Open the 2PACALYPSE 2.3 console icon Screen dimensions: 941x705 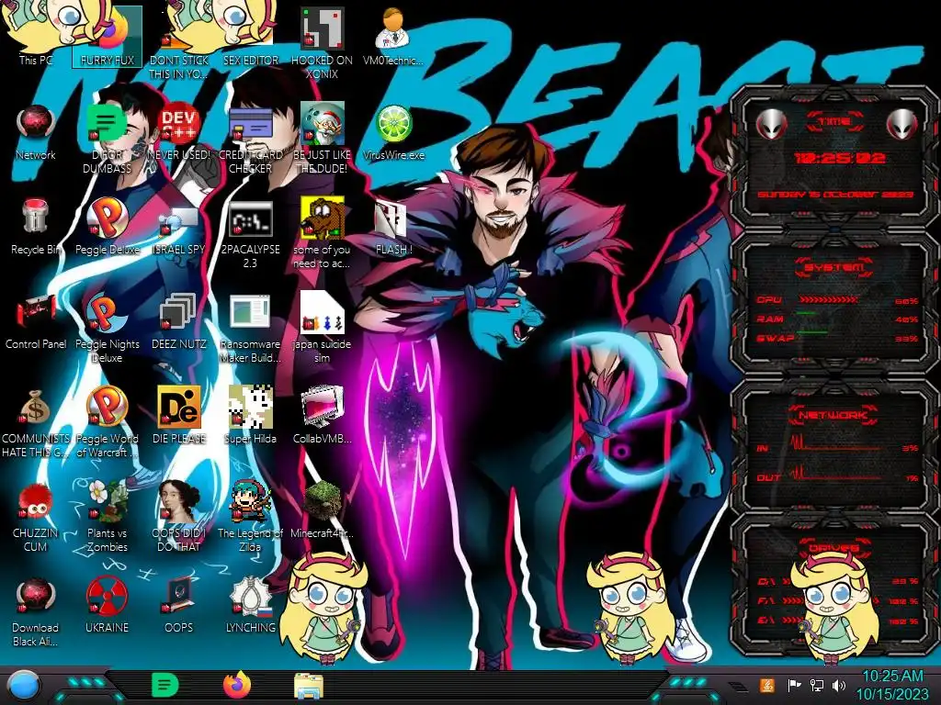[250, 234]
